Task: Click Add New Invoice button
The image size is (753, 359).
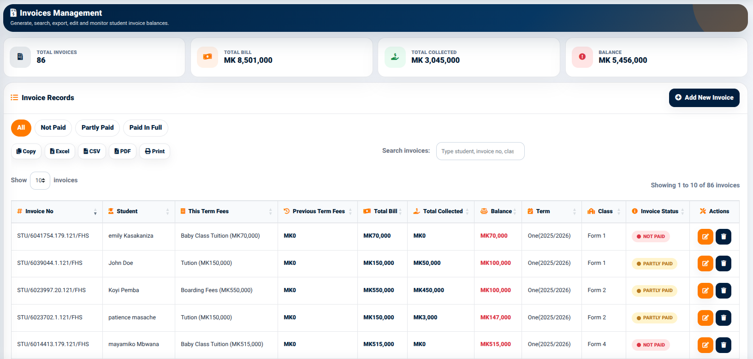Action: pos(704,98)
